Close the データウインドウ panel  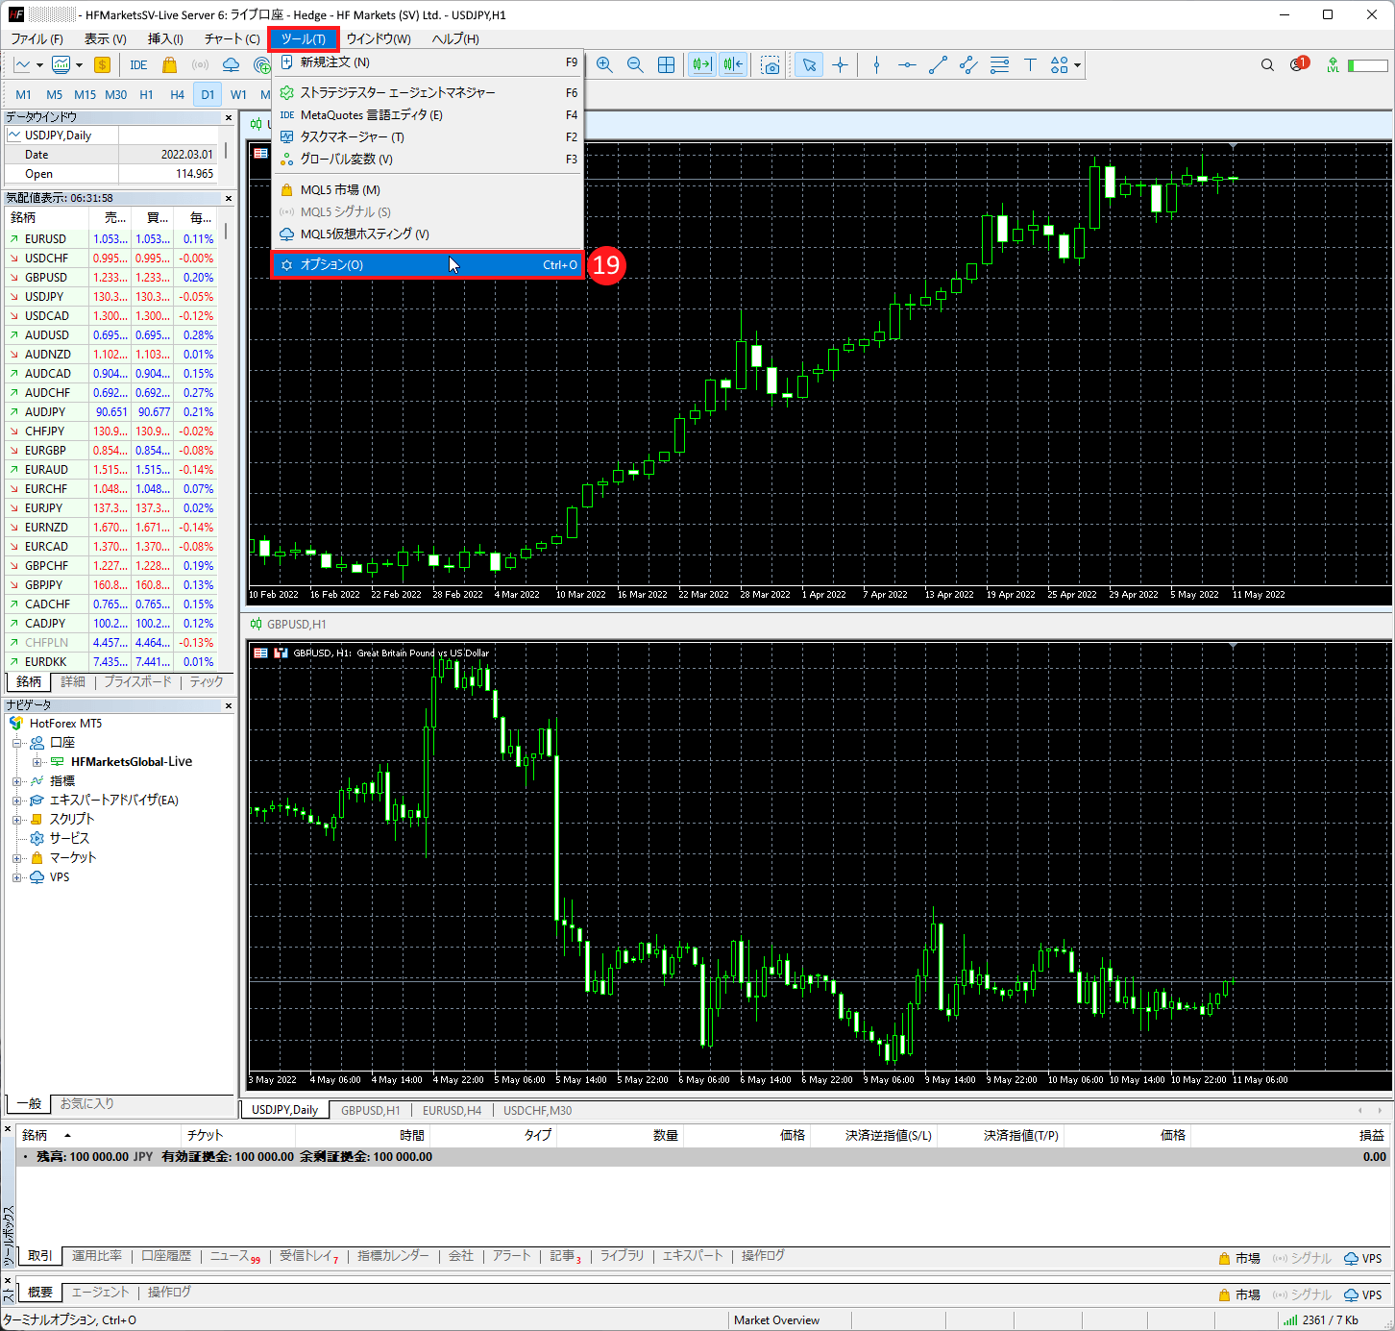(229, 117)
